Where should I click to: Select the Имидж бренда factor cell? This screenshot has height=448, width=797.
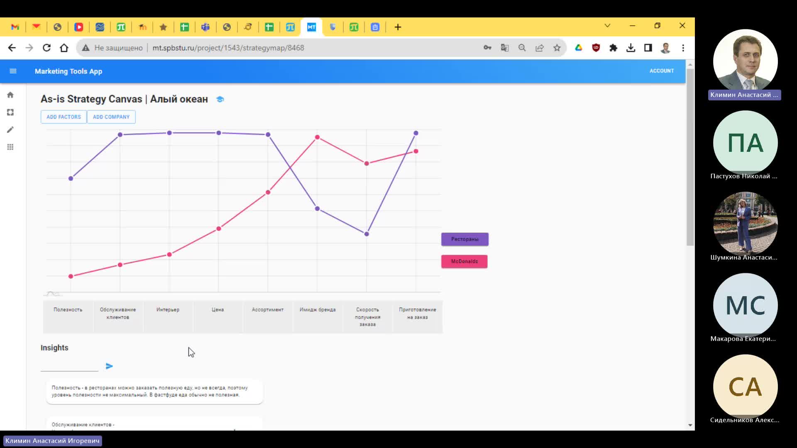(x=318, y=317)
